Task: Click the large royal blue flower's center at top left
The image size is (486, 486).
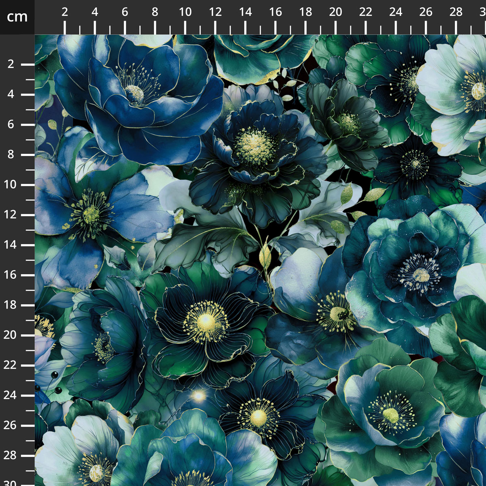Action: pyautogui.click(x=134, y=93)
